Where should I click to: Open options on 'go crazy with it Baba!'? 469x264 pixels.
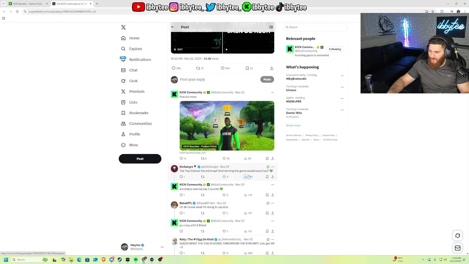point(272,221)
